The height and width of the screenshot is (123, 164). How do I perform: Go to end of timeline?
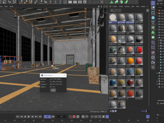[40, 117]
